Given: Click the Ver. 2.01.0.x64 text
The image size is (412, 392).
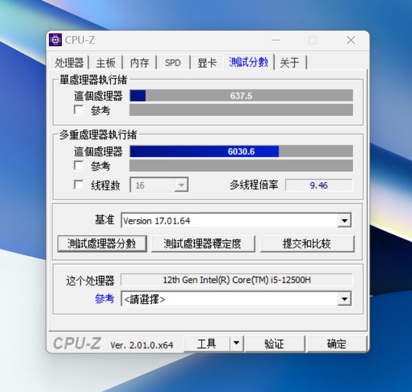Looking at the screenshot, I should [141, 345].
